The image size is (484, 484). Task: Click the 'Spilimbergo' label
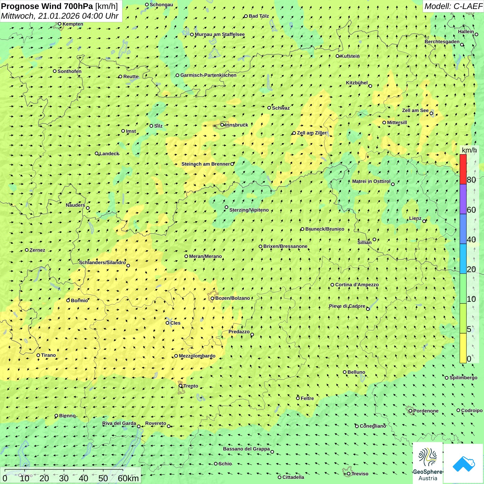tap(463, 378)
